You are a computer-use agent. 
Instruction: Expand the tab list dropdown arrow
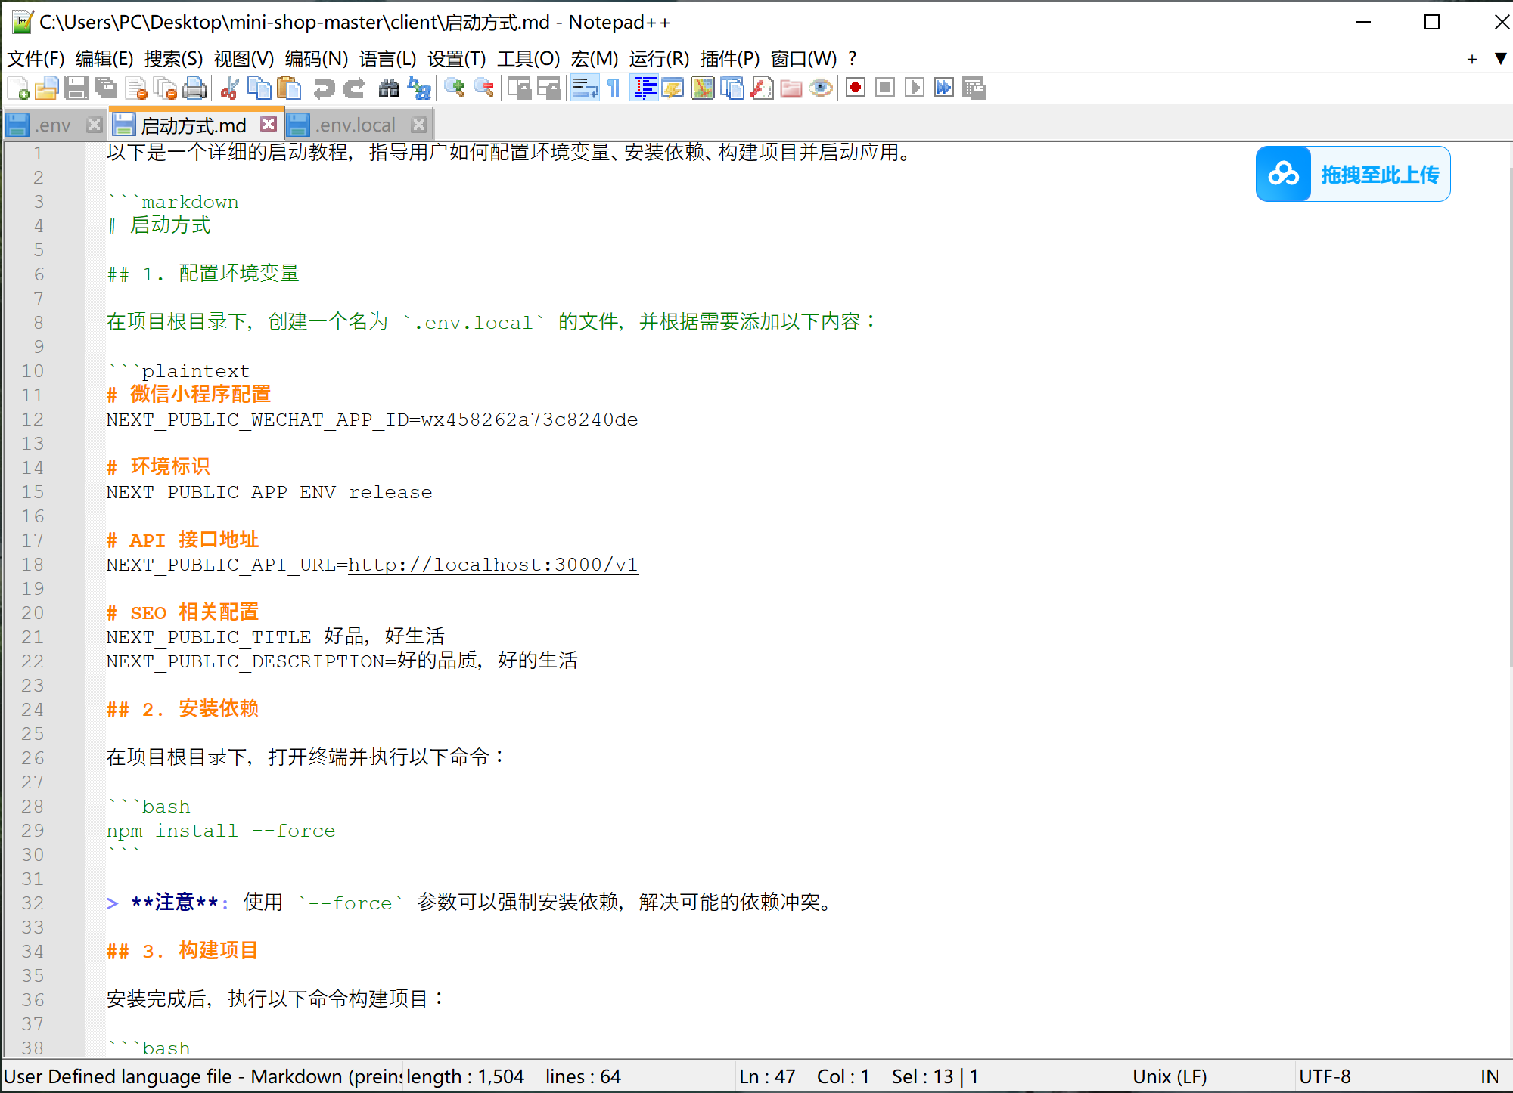coord(1501,58)
